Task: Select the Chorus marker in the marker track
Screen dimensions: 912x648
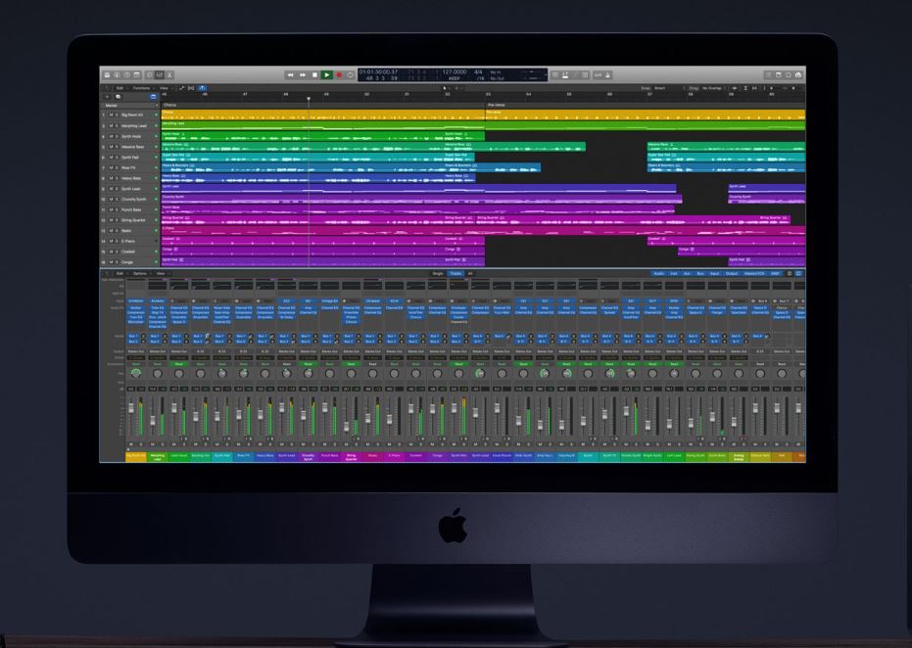Action: [323, 105]
